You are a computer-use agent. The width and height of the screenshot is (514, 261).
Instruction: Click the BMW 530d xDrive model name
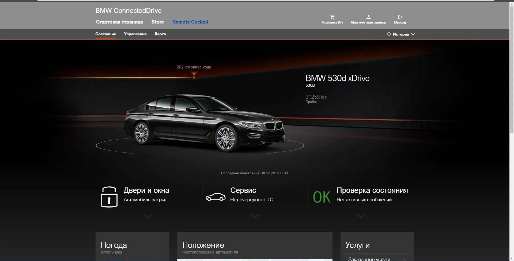click(337, 78)
